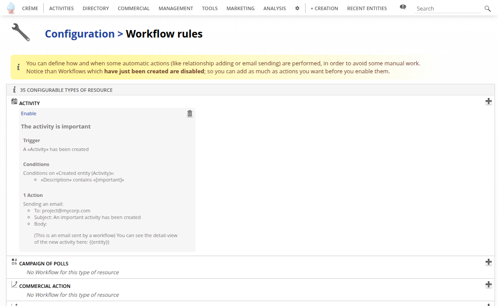Open the + Creation menu
Screen dimensions: 498x306
point(324,8)
